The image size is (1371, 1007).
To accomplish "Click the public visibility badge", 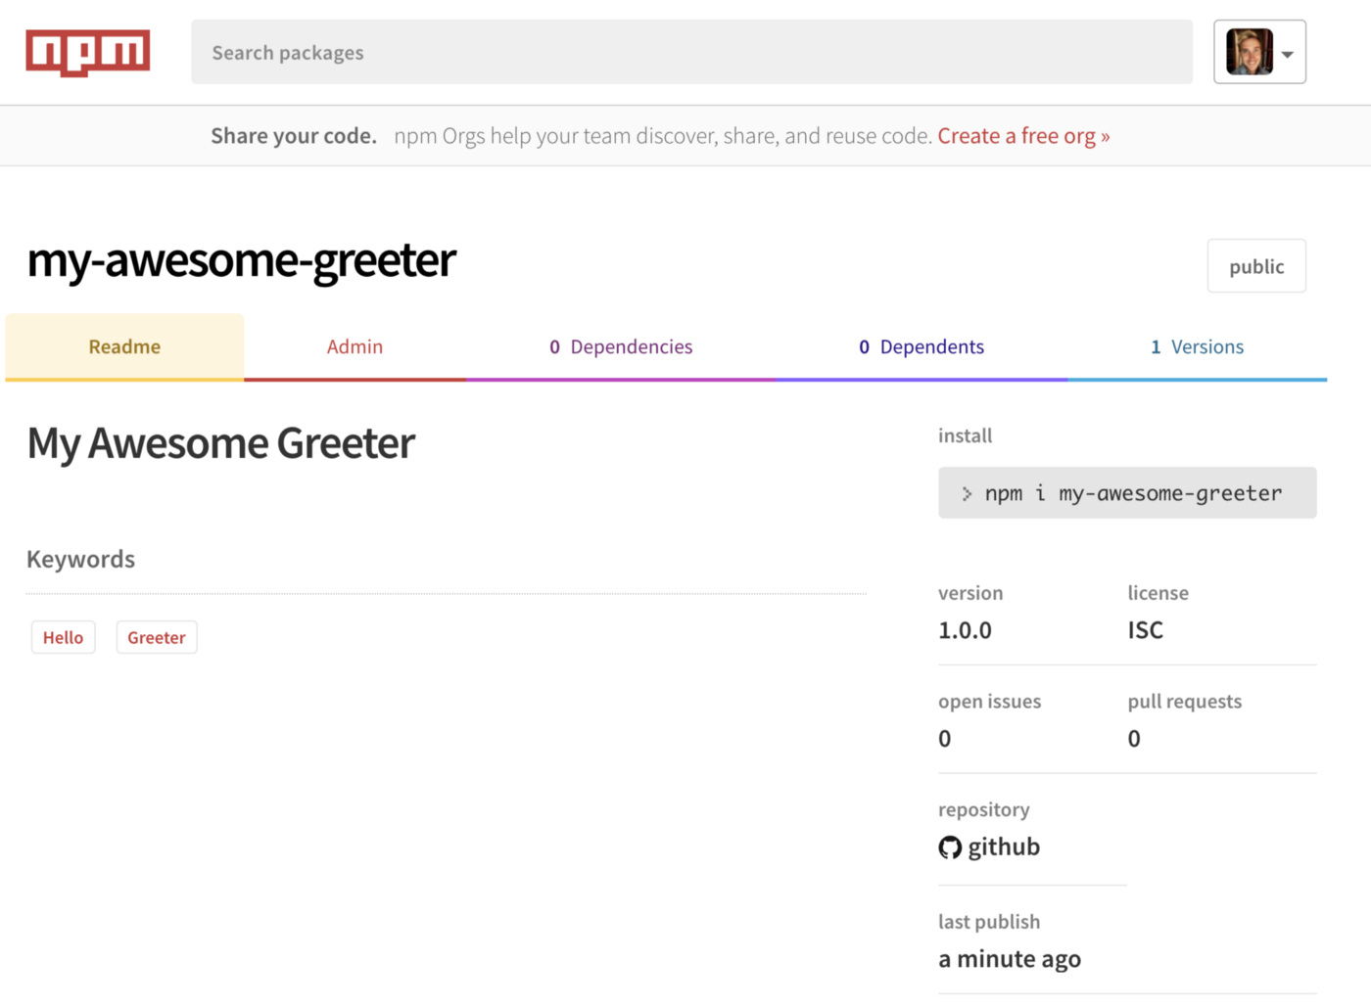I will tap(1255, 266).
